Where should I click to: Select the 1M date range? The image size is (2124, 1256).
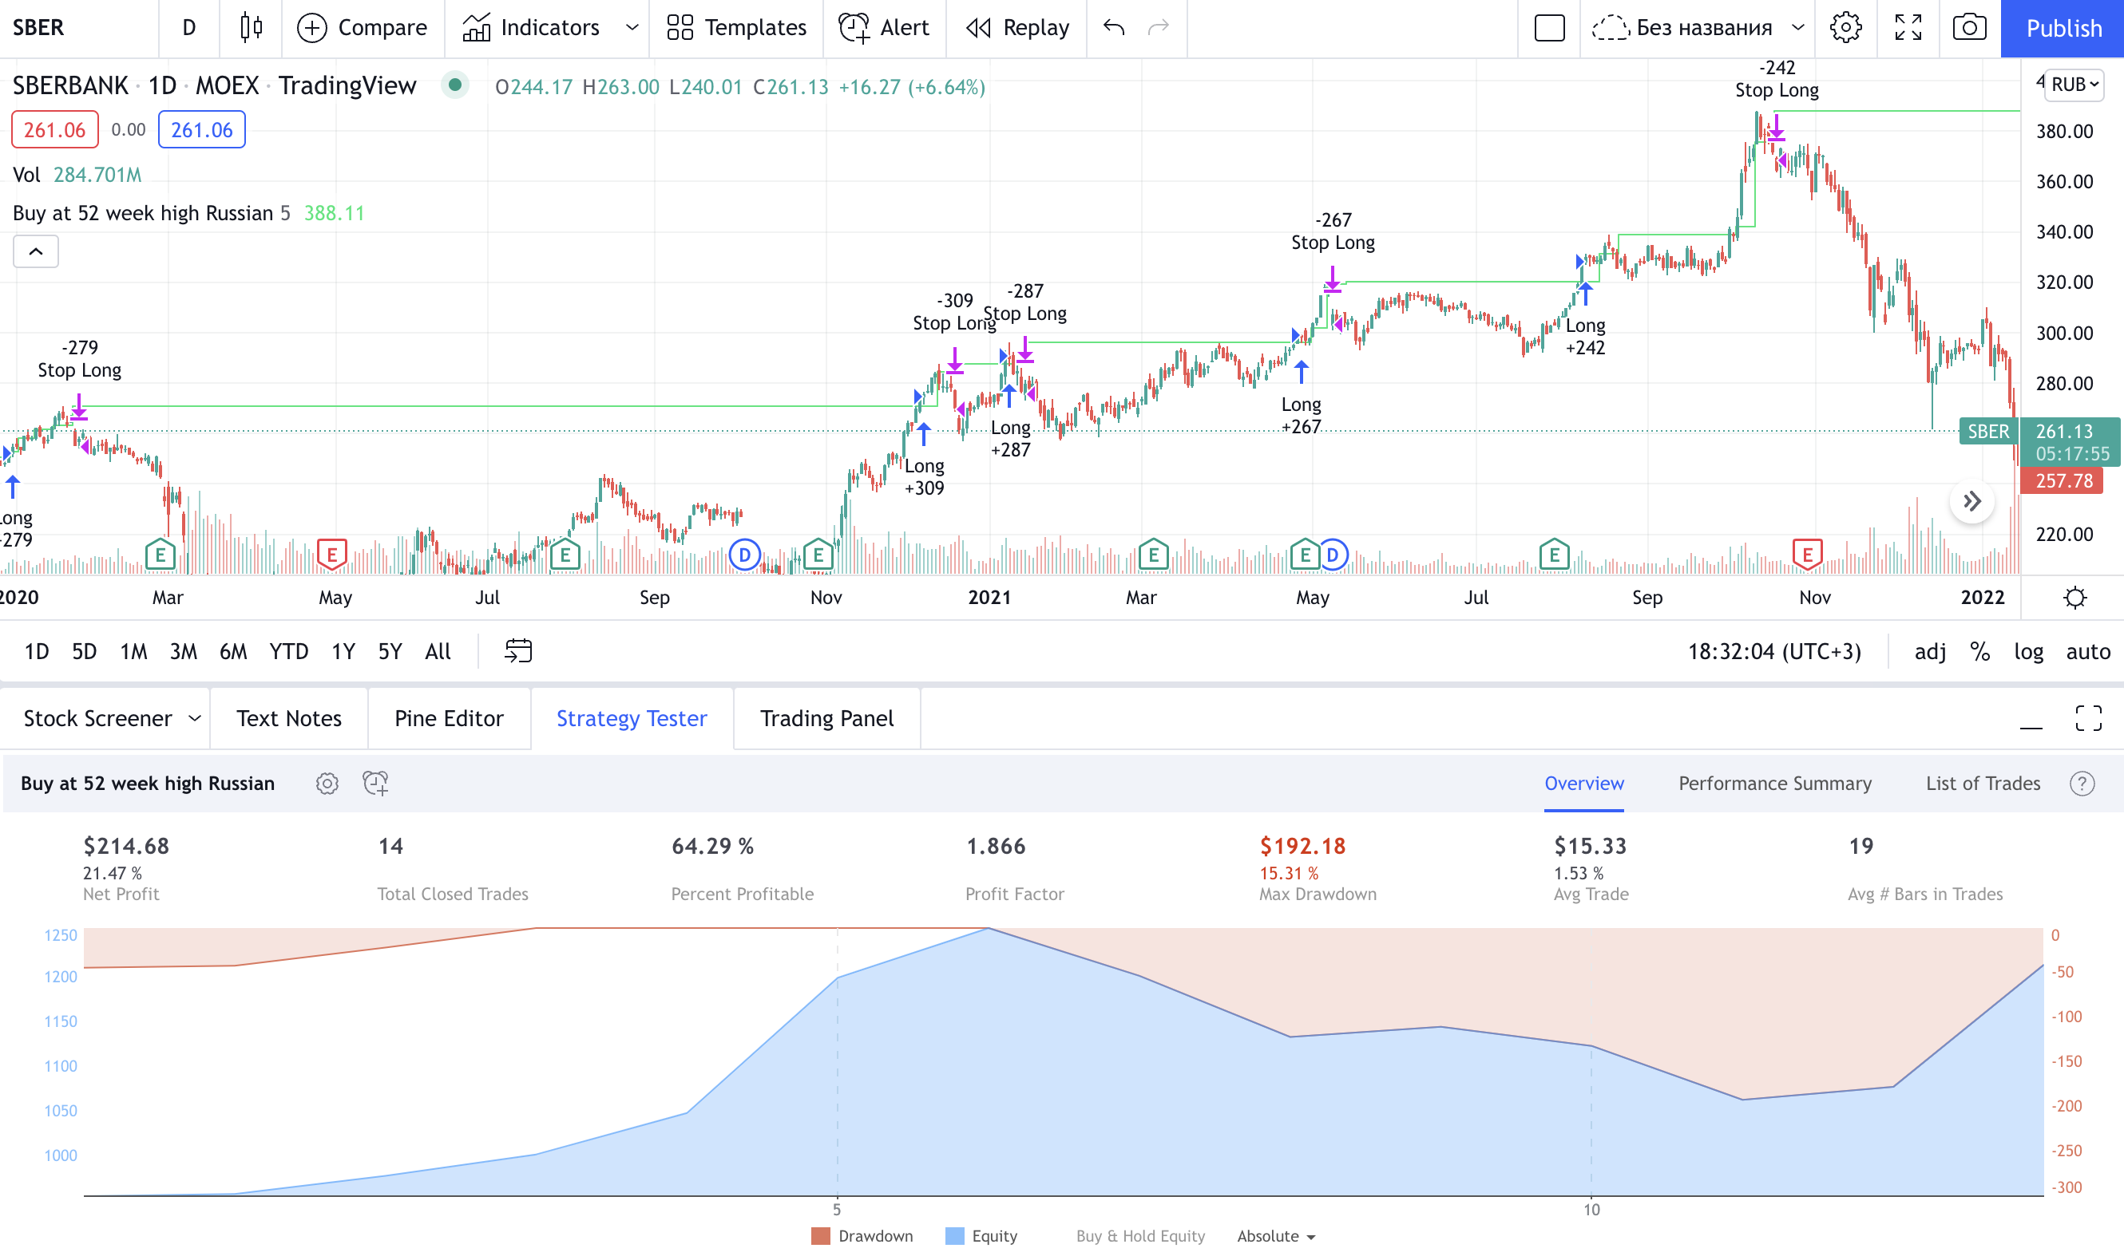click(133, 652)
